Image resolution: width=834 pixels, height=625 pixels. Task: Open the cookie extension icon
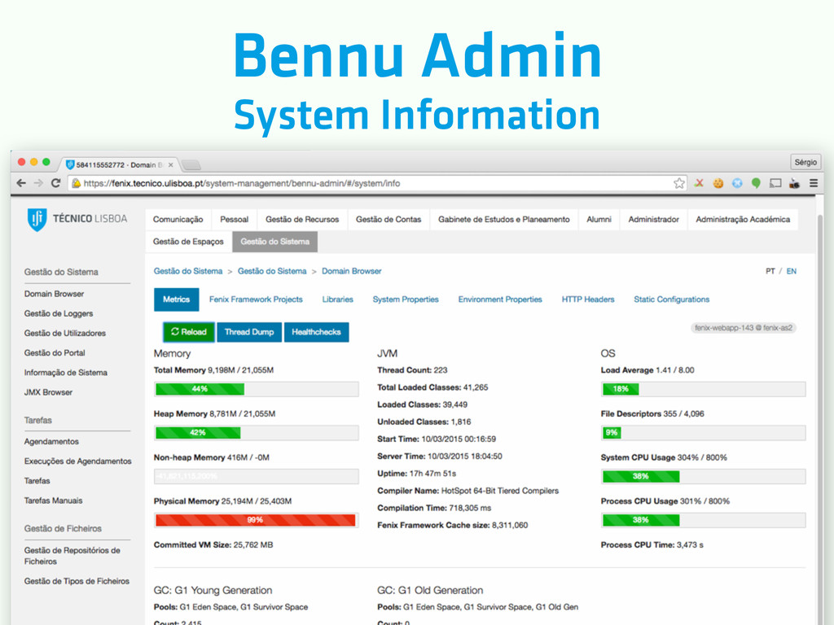click(718, 183)
